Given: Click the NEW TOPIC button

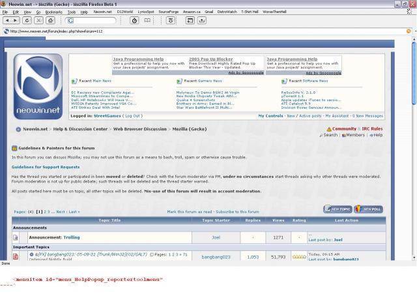Looking at the screenshot, I should 338,209.
